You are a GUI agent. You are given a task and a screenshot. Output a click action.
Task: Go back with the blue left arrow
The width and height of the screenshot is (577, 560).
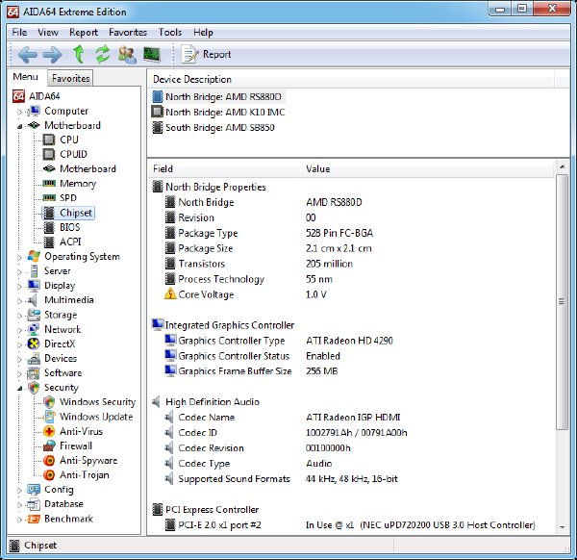pos(28,55)
